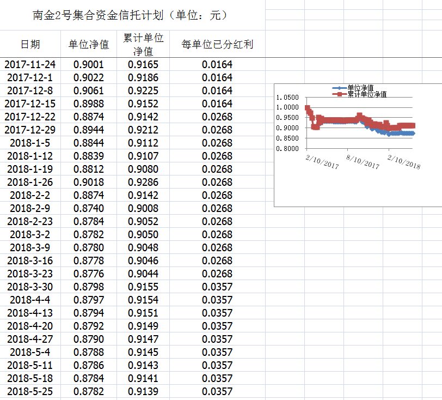Select the 累计单位净值 table header cell
Image resolution: width=442 pixels, height=400 pixels.
(143, 44)
